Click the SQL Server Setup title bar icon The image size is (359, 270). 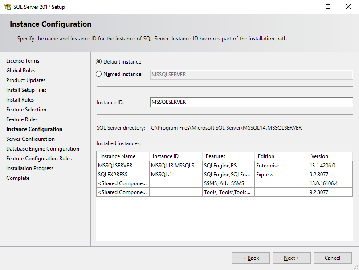(8, 7)
